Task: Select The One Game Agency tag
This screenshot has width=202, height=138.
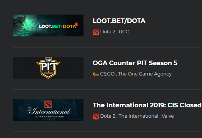Action: 145,74
